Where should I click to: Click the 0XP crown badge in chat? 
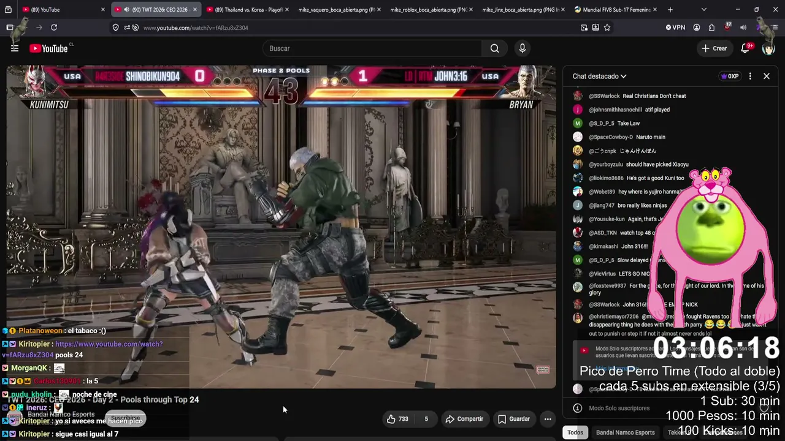730,77
